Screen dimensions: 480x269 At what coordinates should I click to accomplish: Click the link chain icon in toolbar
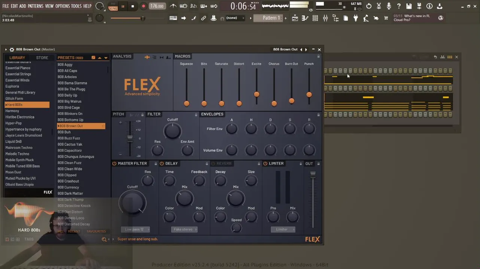pyautogui.click(x=204, y=18)
